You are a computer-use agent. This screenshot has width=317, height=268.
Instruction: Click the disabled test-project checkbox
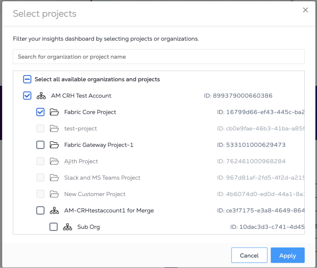click(40, 128)
